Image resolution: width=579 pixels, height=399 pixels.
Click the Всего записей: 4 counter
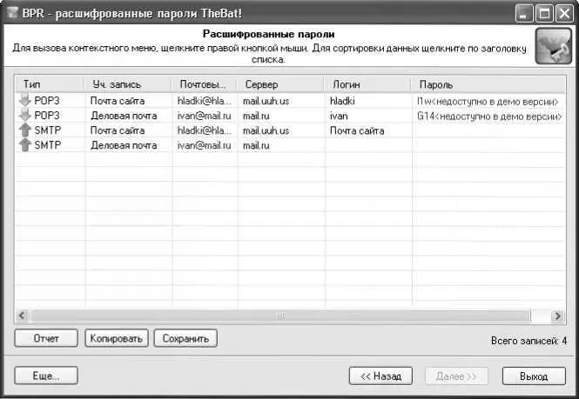pos(529,341)
